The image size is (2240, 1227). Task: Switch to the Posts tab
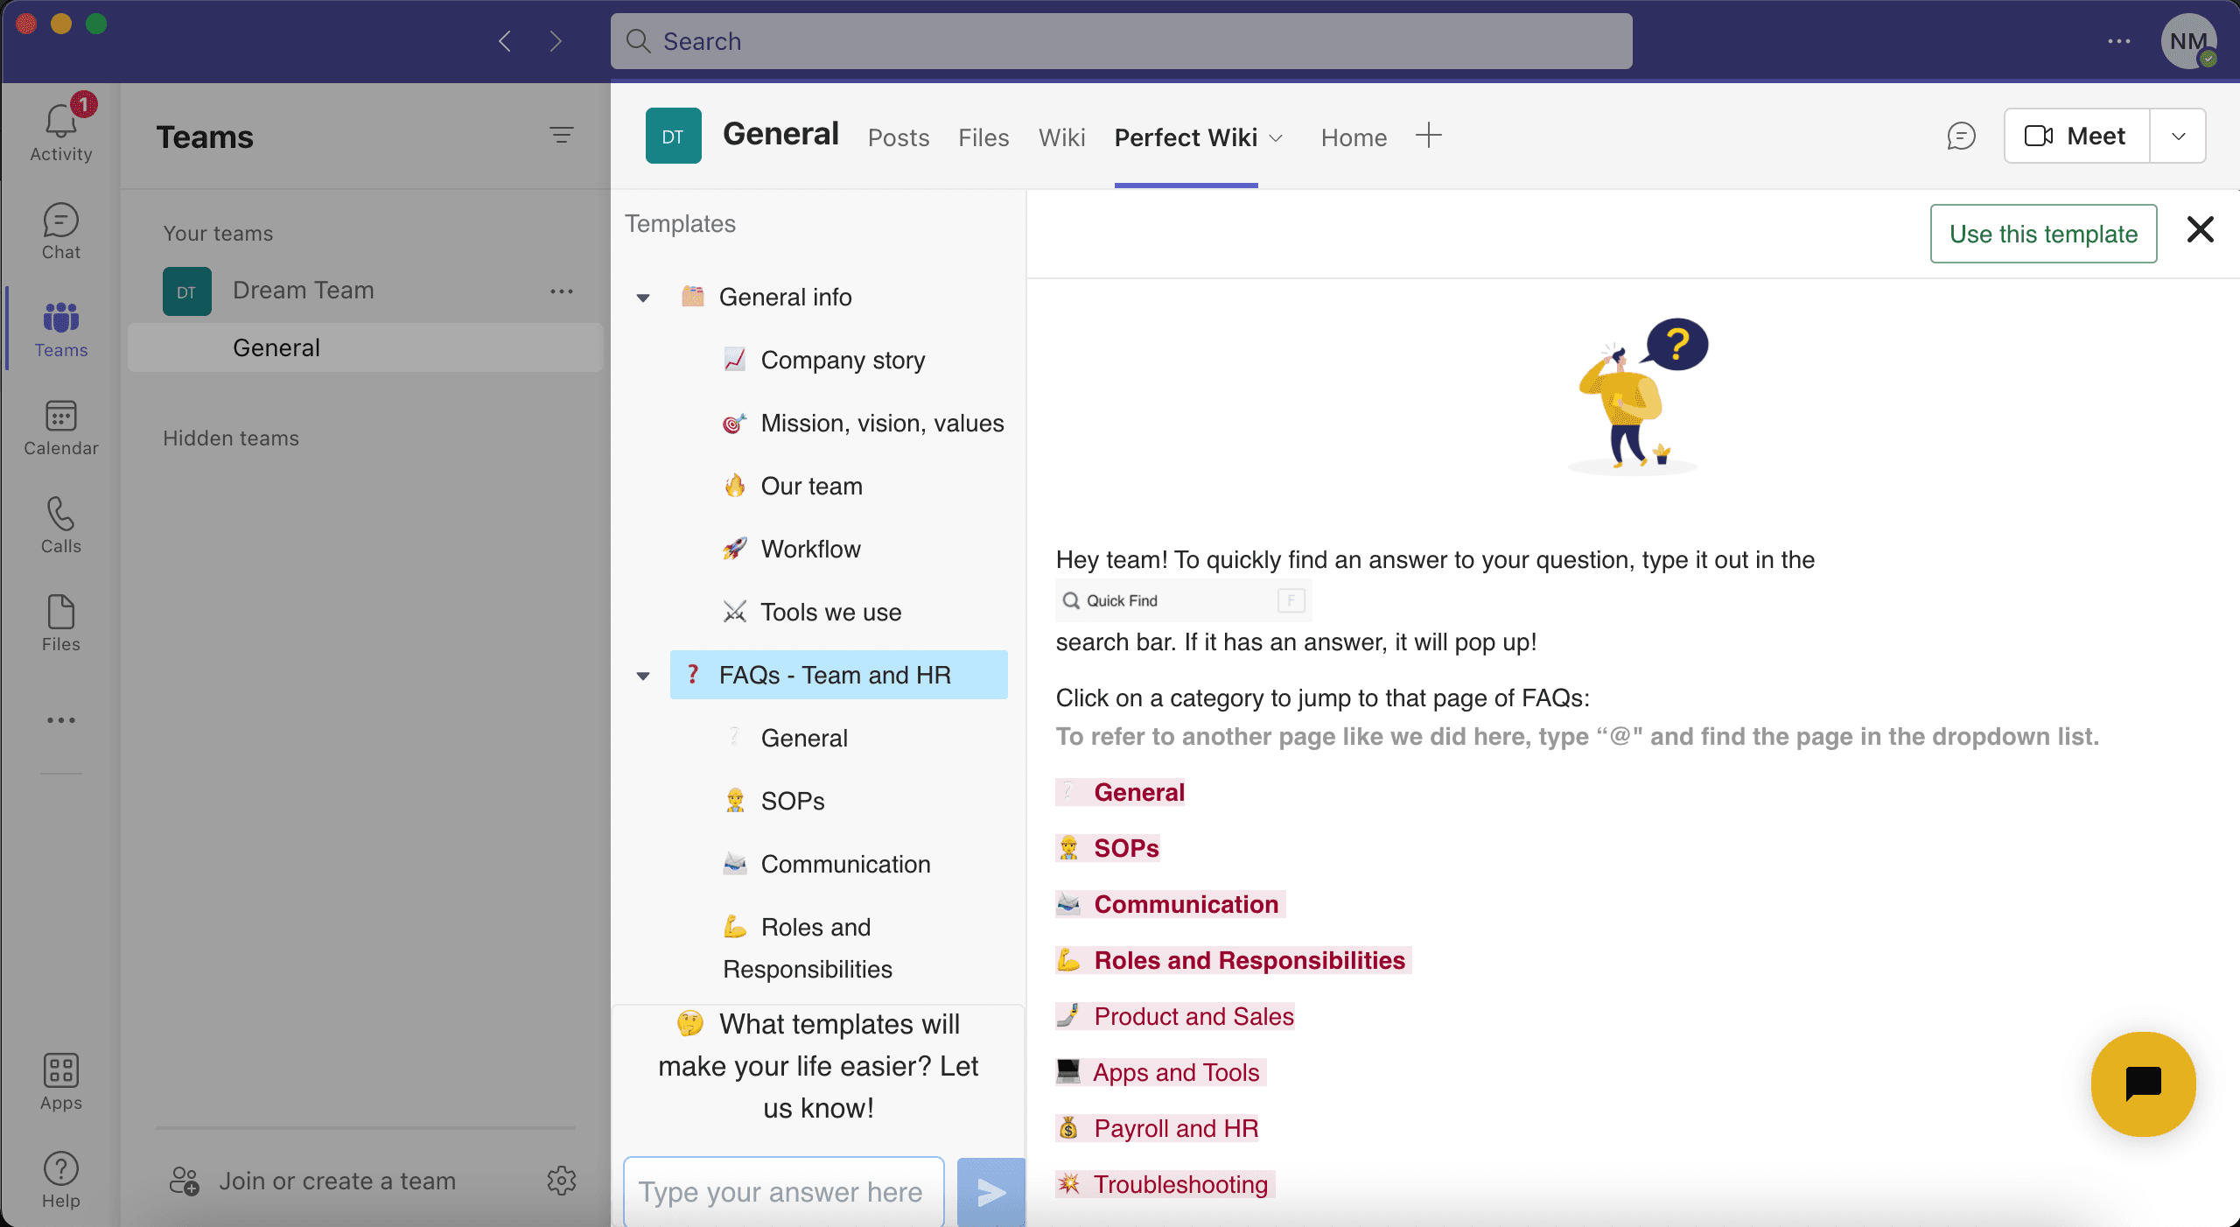897,136
